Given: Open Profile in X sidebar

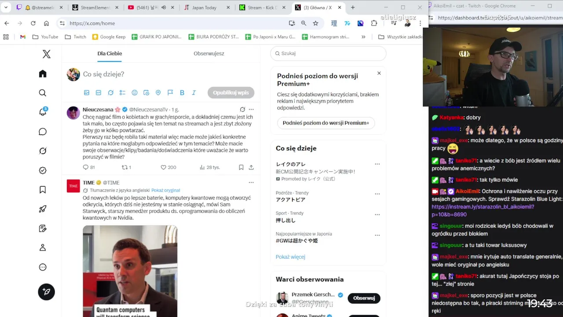Looking at the screenshot, I should pos(43,248).
